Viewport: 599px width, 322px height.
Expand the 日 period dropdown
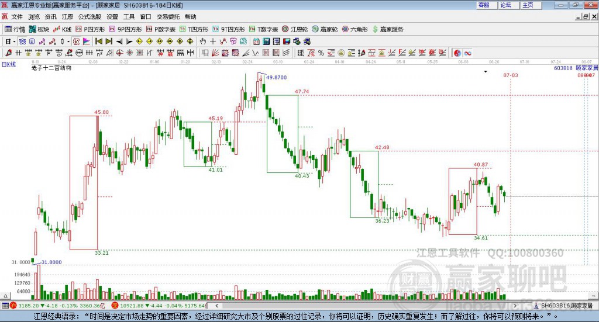[x=14, y=41]
